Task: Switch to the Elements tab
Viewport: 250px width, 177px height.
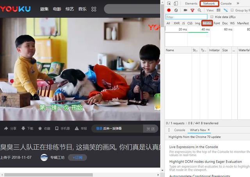Action: [191, 4]
